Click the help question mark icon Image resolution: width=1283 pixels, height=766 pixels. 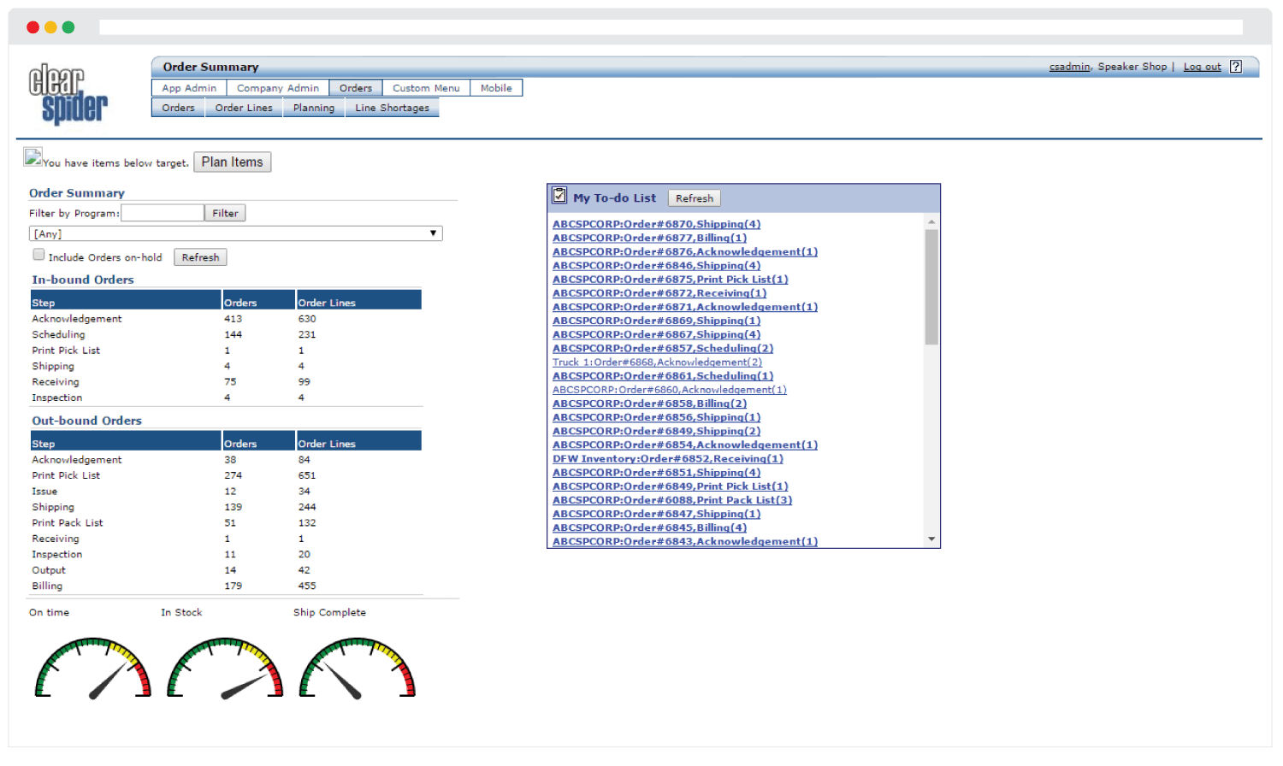click(x=1235, y=67)
